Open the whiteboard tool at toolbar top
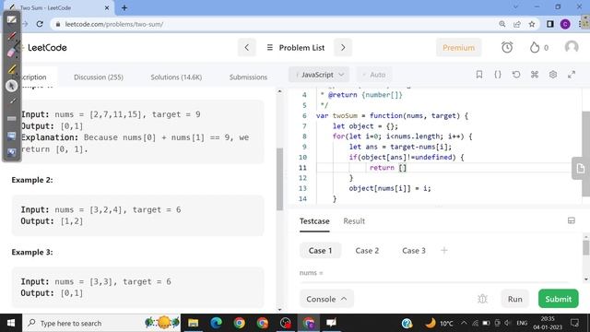Screen dimensions: 590x332 coord(12,19)
